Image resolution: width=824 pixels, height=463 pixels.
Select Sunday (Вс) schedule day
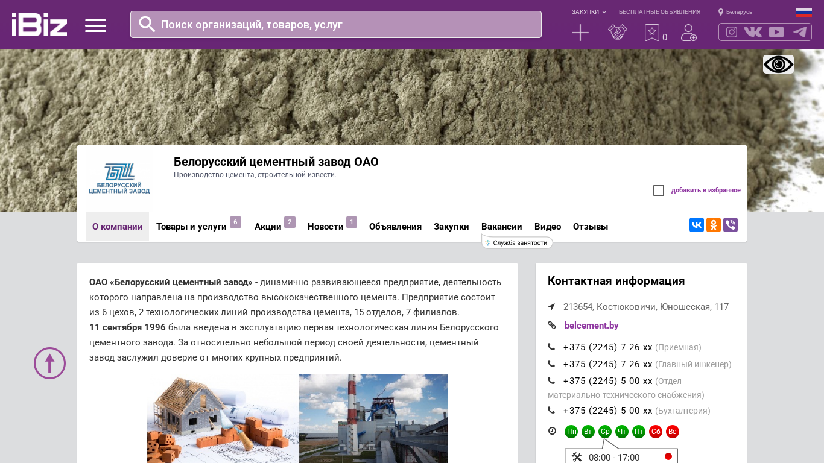673,432
